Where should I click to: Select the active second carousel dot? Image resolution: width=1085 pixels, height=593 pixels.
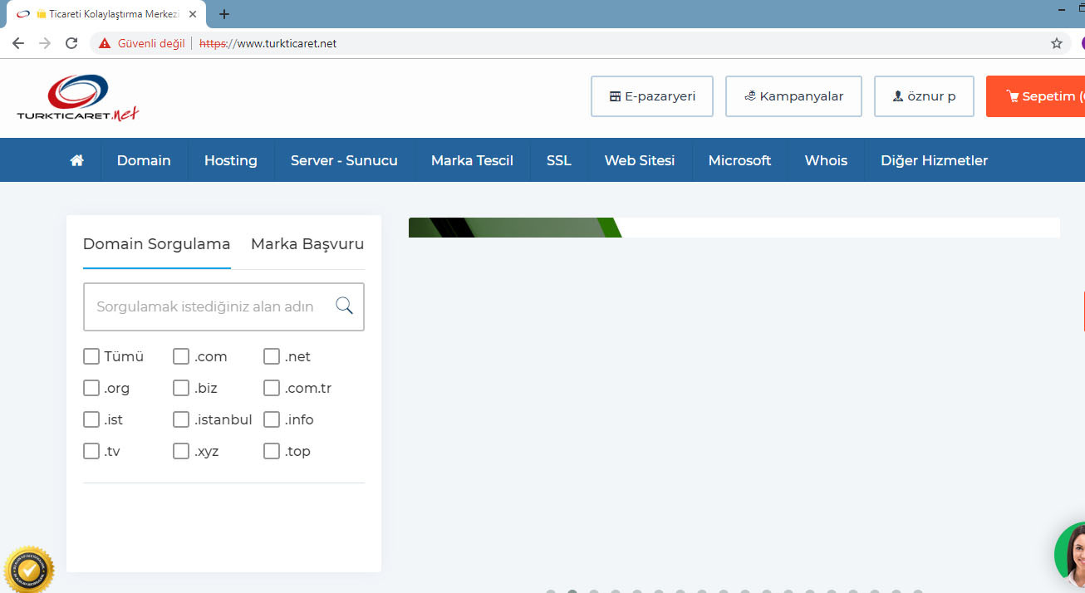point(572,591)
